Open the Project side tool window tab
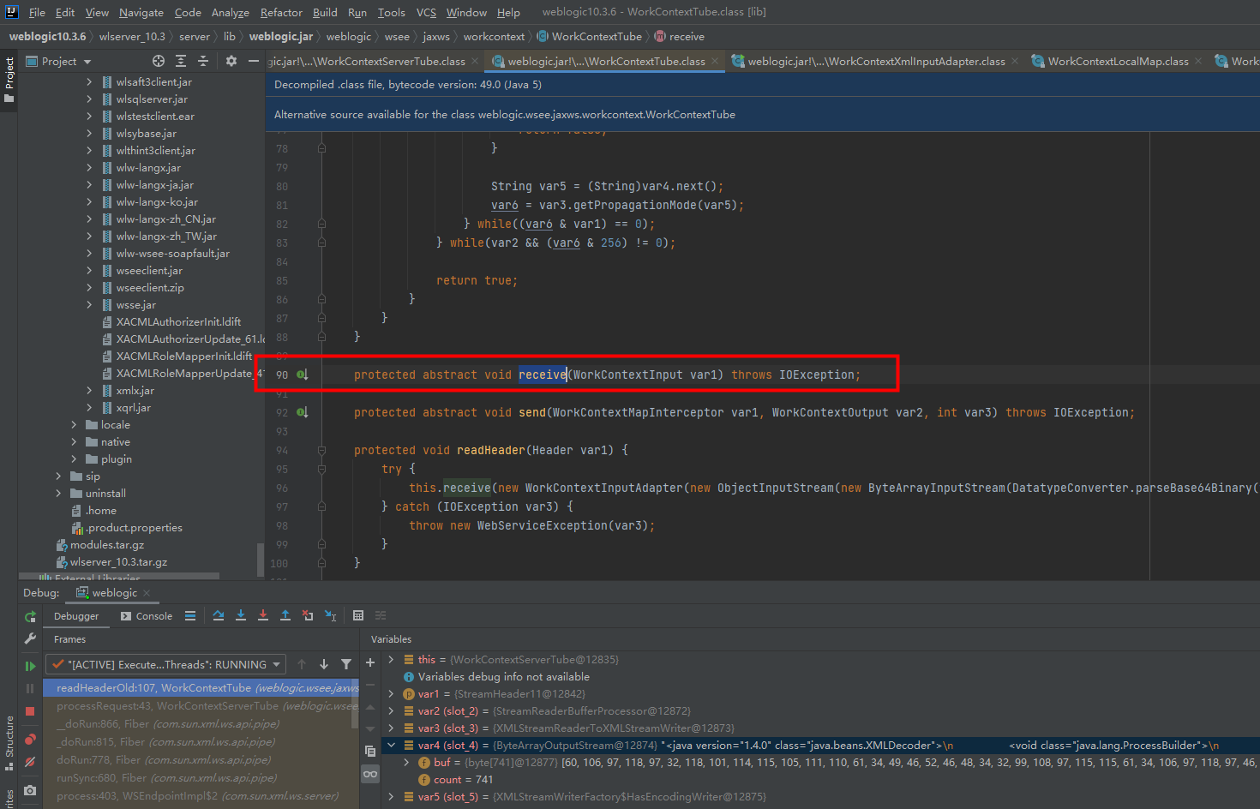 click(9, 79)
